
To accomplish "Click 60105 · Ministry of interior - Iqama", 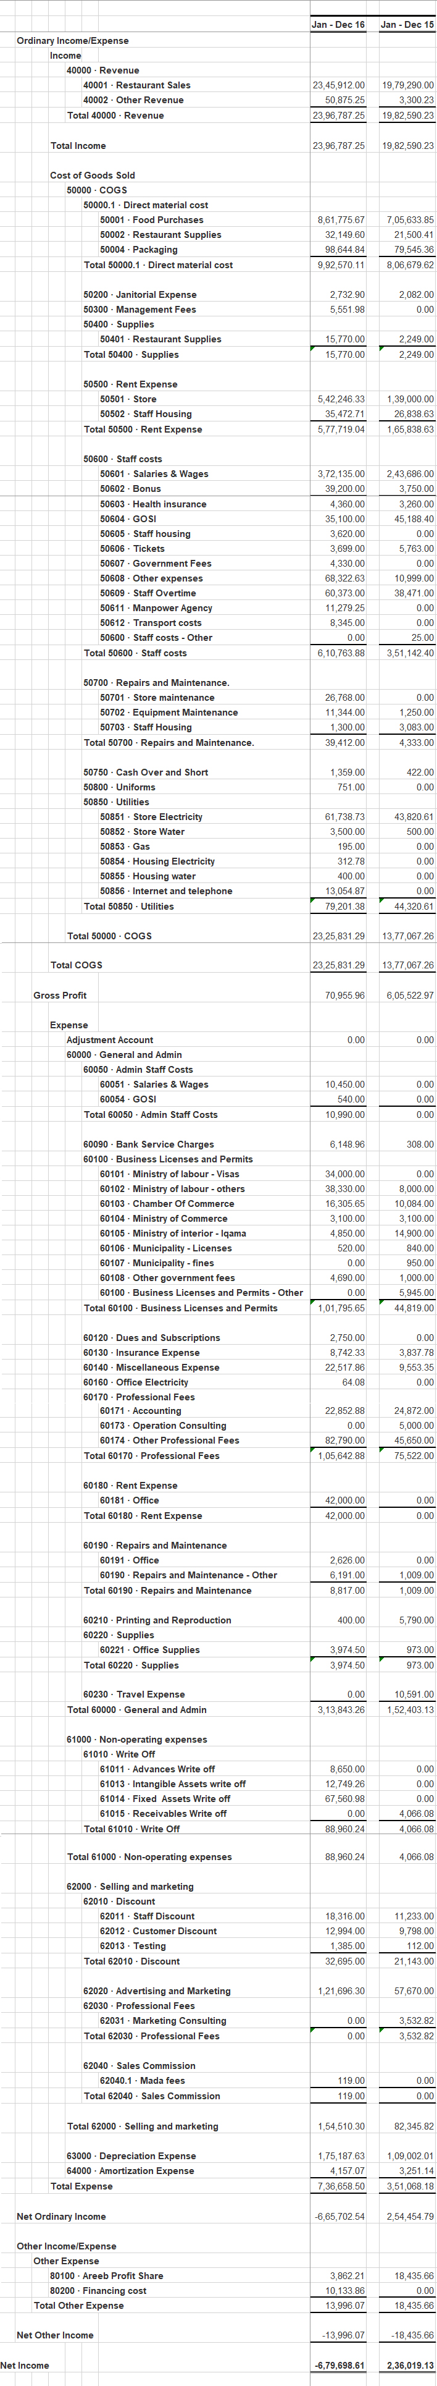I will (x=173, y=1233).
